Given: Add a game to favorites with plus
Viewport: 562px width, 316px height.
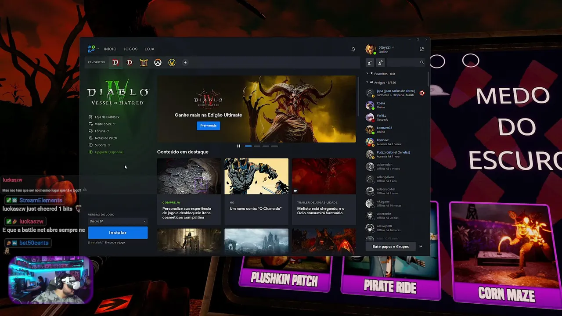Looking at the screenshot, I should click(185, 62).
